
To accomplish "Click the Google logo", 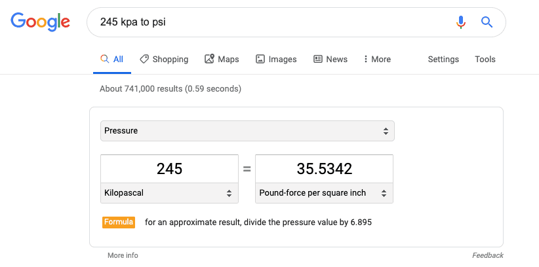I will point(40,22).
